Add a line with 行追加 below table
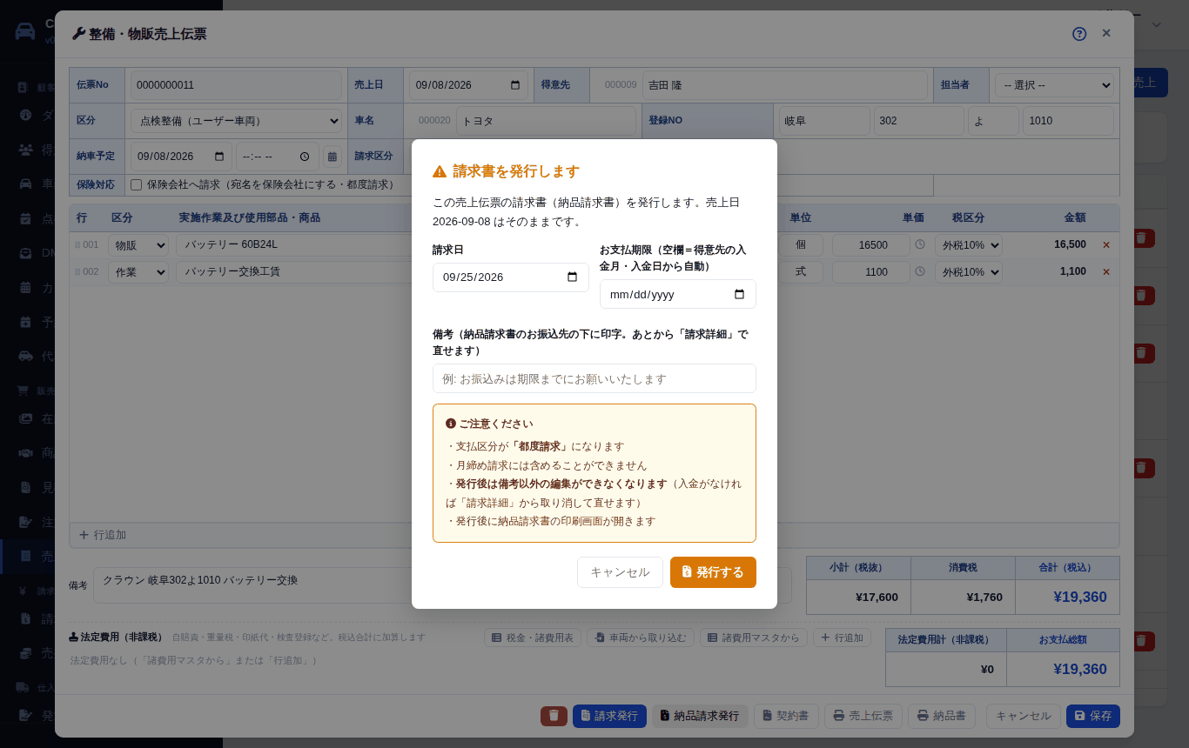 point(103,535)
